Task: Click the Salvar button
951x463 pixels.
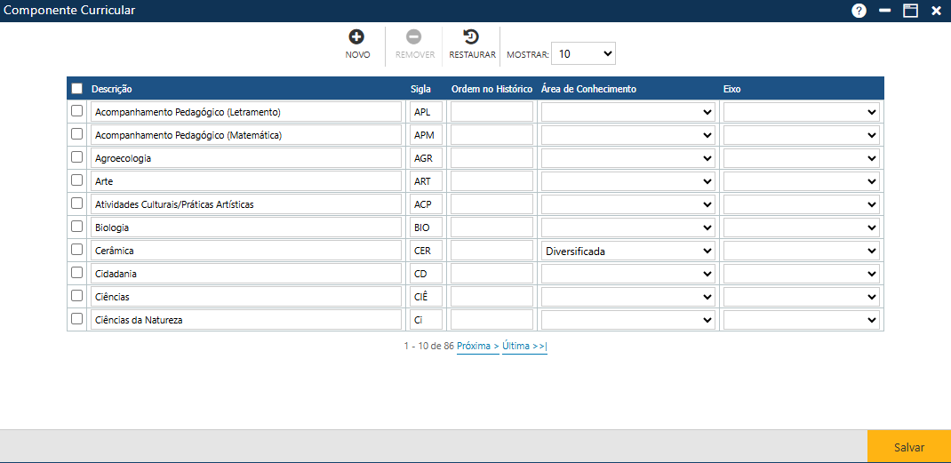Action: tap(909, 447)
